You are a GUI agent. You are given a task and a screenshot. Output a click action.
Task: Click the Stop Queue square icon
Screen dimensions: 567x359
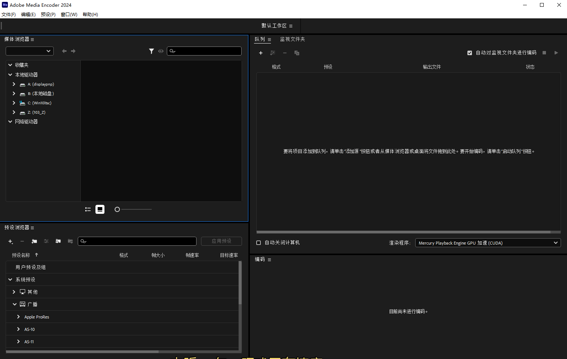click(x=544, y=53)
